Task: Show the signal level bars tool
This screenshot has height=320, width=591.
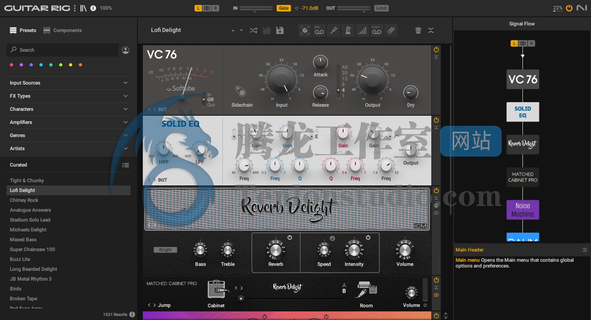Action: (362, 30)
